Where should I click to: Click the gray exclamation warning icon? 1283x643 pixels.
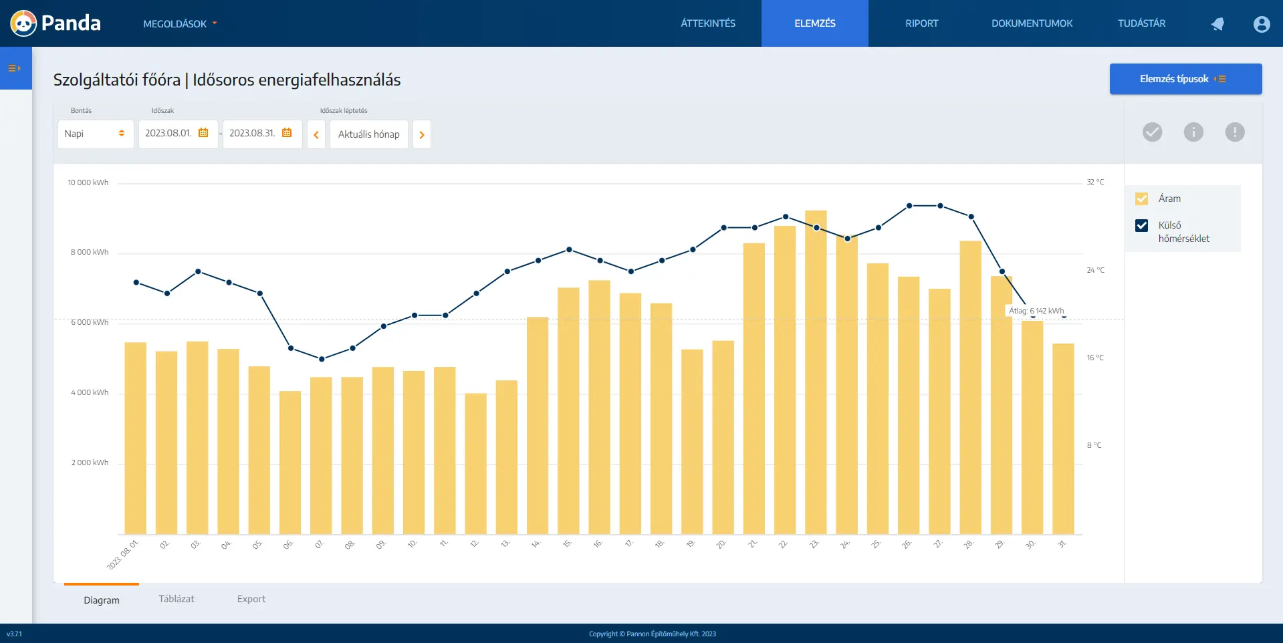[1234, 132]
